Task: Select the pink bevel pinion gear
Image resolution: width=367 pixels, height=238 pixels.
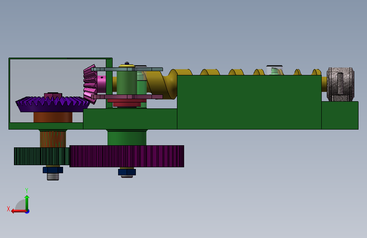Action: pos(90,84)
